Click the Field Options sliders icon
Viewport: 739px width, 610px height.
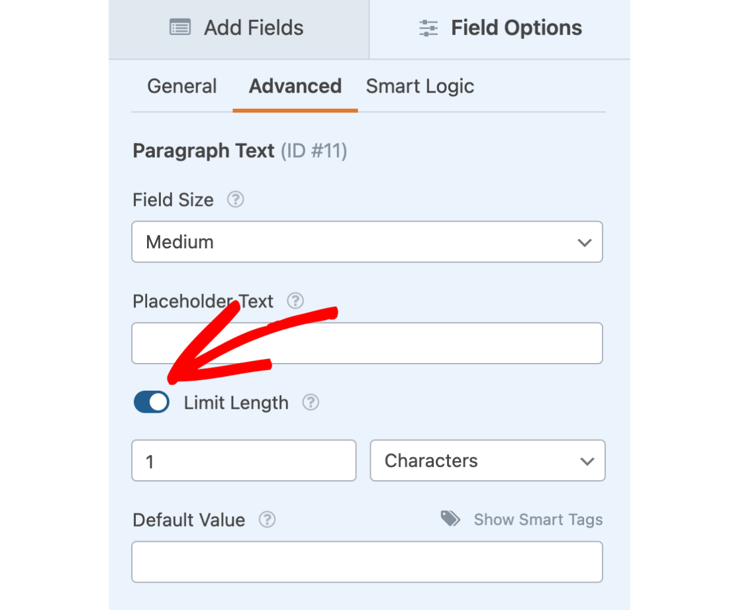tap(428, 28)
